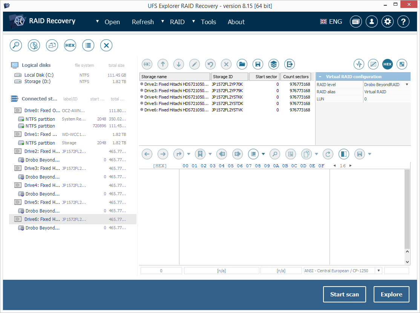Click the Start sector column header
The image size is (420, 313).
(x=264, y=77)
